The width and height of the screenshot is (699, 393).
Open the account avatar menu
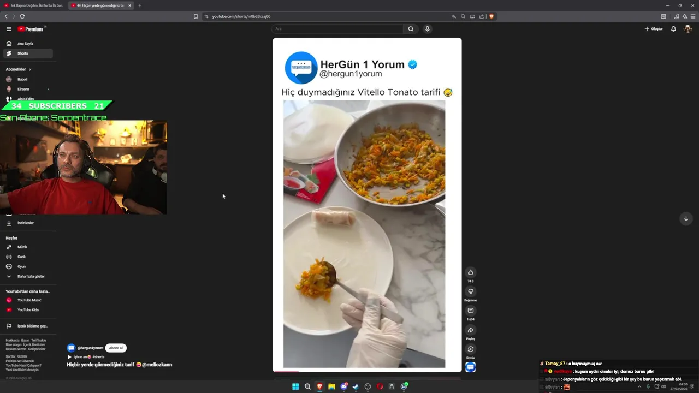688,29
